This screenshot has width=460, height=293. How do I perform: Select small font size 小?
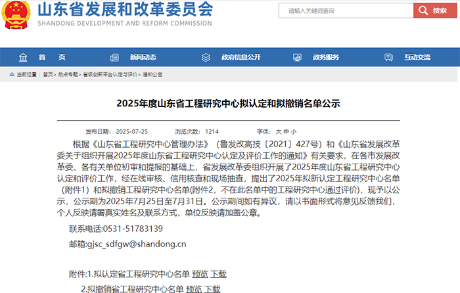pyautogui.click(x=294, y=131)
